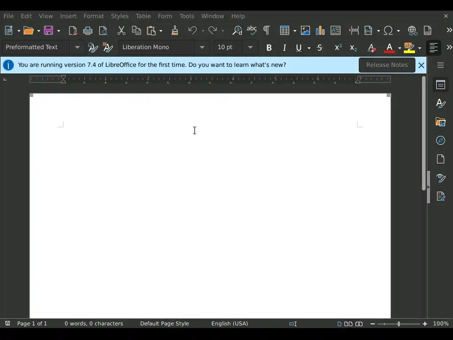Click New Style from Selection icon
The image size is (453, 340).
point(108,47)
